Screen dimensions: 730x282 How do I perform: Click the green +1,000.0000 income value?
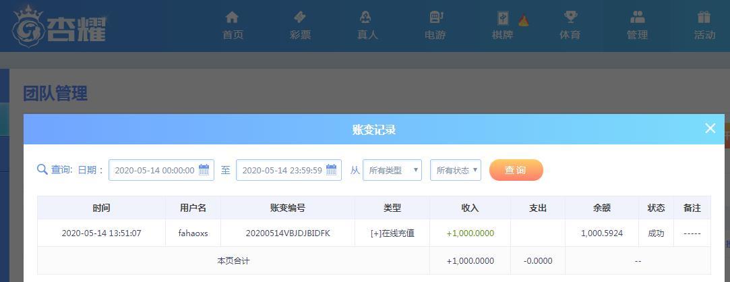470,233
